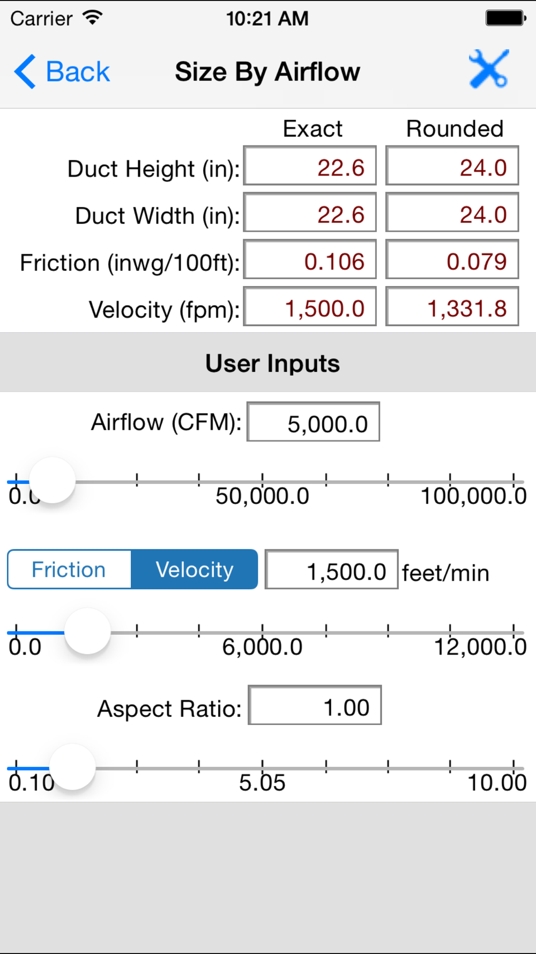Select the Velocity segment

click(195, 569)
